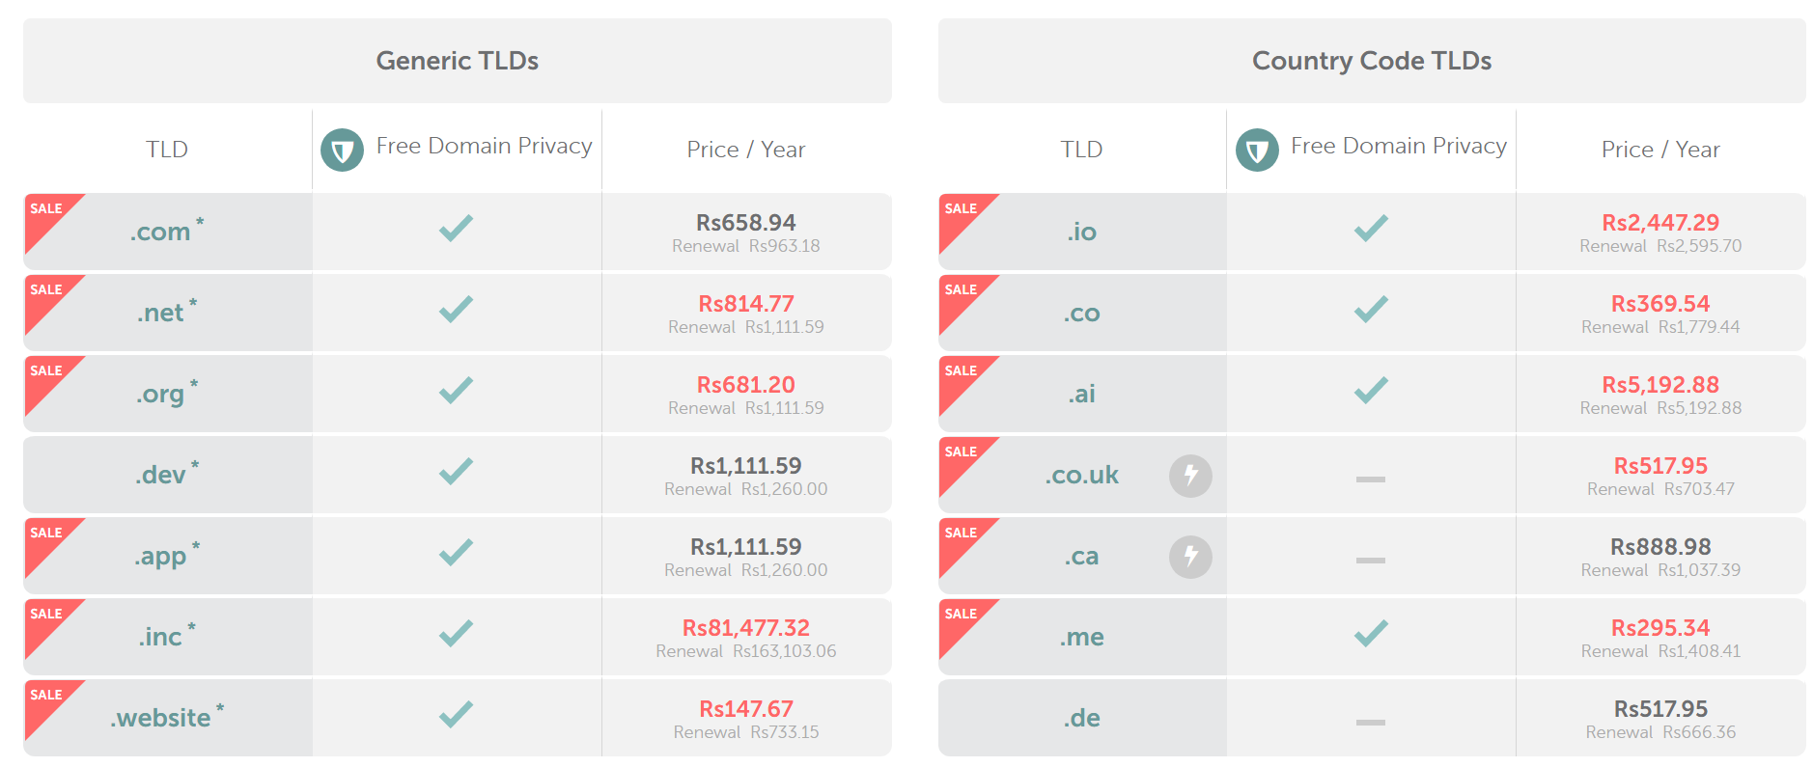Open the Generic TLDs heading
The image size is (1813, 767).
click(457, 61)
